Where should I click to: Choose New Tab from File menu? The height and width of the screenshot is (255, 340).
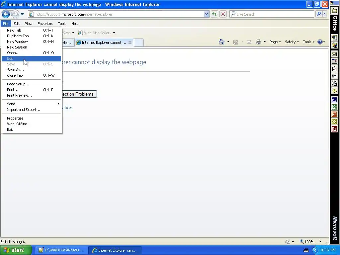[31, 30]
